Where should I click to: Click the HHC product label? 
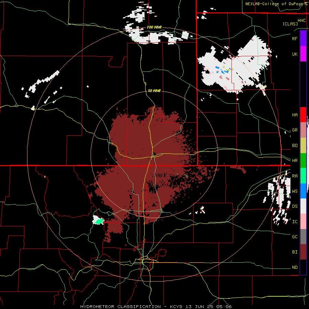pos(302,21)
